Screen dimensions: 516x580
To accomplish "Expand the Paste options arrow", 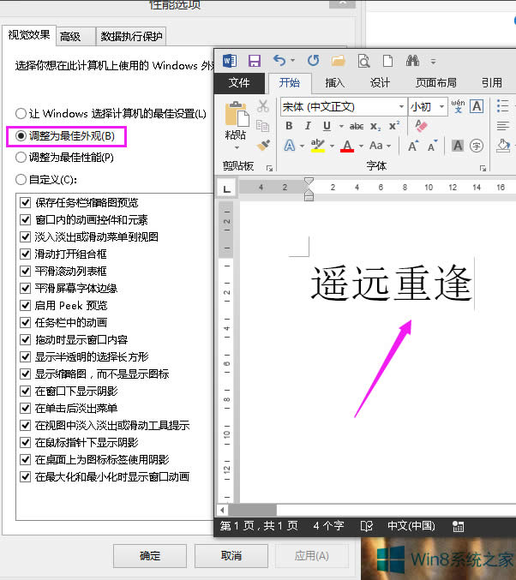I will [237, 147].
